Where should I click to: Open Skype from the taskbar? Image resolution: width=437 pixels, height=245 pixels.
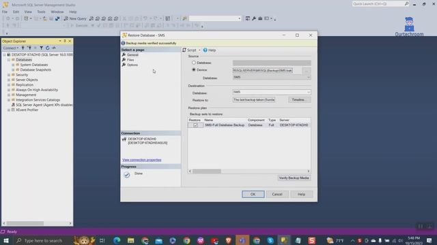270,240
